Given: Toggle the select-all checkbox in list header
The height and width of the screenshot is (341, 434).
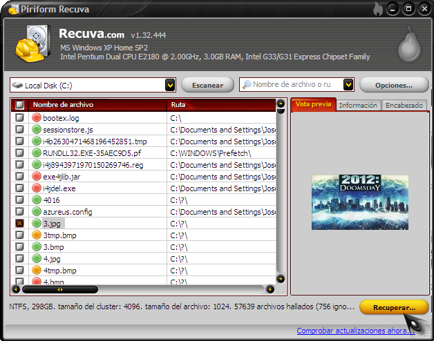Looking at the screenshot, I should [x=19, y=105].
